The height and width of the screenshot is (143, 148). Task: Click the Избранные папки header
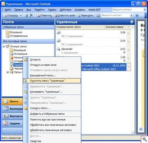[x=28, y=27]
